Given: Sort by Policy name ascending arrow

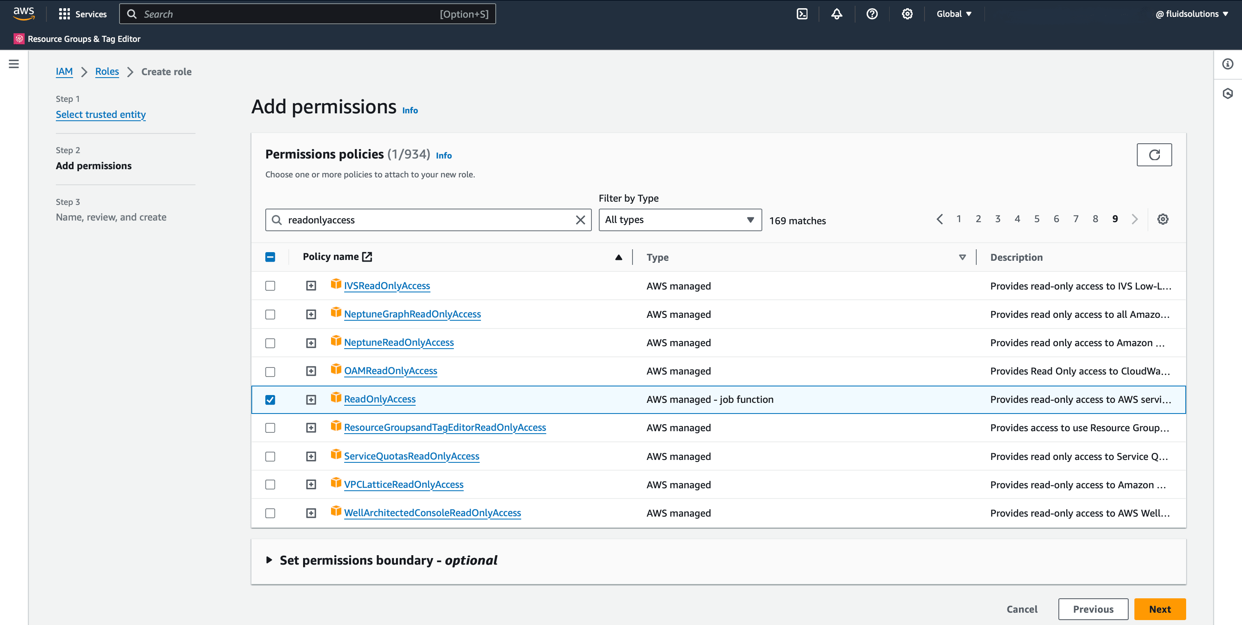Looking at the screenshot, I should pyautogui.click(x=618, y=257).
